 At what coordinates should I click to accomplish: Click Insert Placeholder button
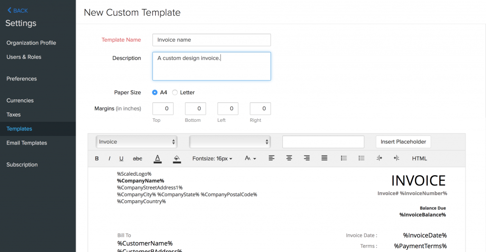(403, 142)
